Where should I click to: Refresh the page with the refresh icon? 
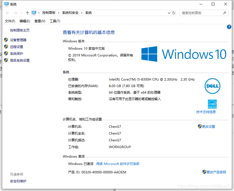click(174, 13)
